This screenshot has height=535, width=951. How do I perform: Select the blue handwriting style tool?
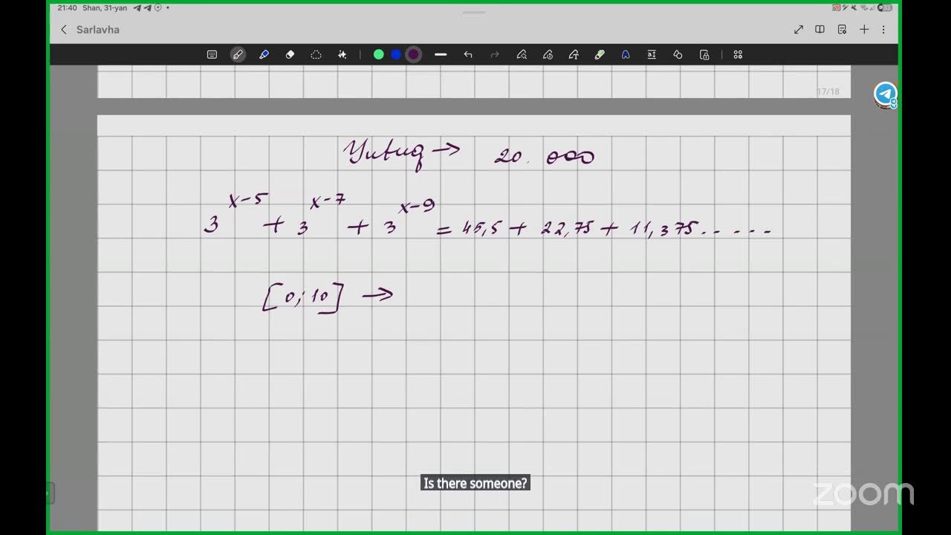[x=626, y=54]
